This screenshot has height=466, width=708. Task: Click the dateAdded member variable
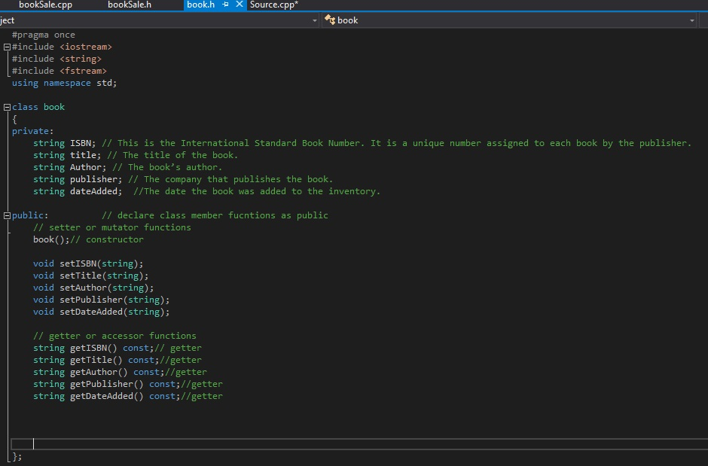(x=96, y=191)
